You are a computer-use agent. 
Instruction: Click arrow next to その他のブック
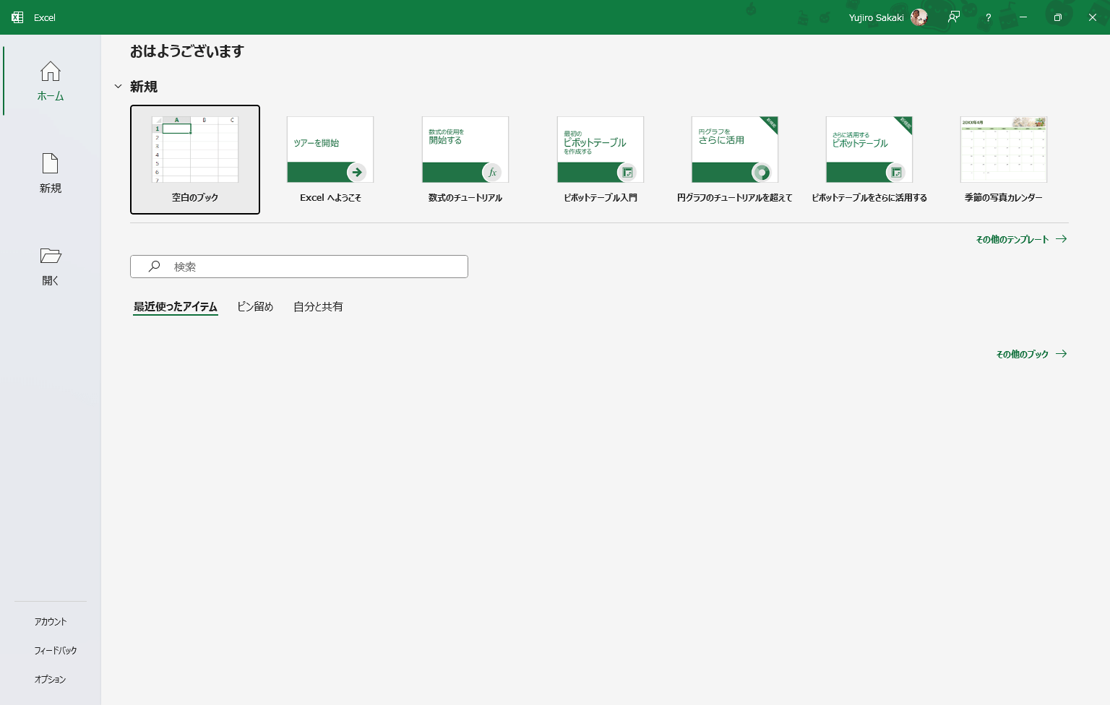click(x=1061, y=354)
